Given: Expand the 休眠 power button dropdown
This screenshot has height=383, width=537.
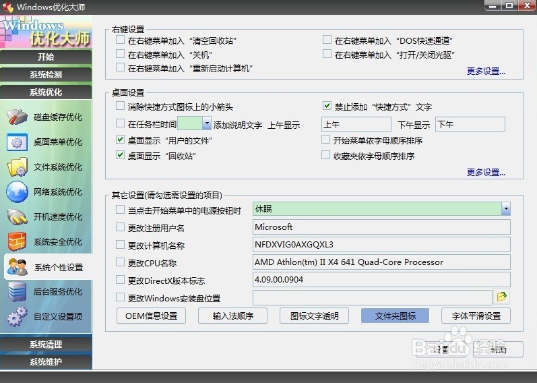Looking at the screenshot, I should (506, 209).
